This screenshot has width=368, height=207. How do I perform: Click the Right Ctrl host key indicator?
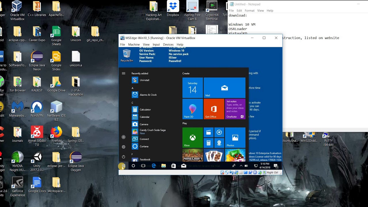pyautogui.click(x=272, y=172)
